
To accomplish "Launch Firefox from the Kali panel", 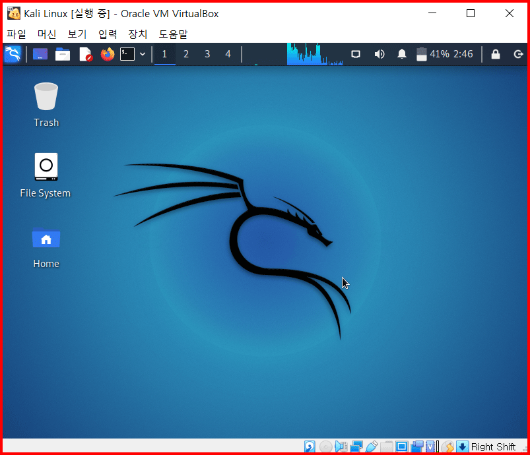I will [x=108, y=54].
